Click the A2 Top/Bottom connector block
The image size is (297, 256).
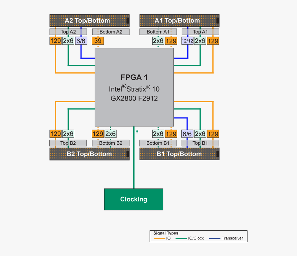tap(89, 20)
